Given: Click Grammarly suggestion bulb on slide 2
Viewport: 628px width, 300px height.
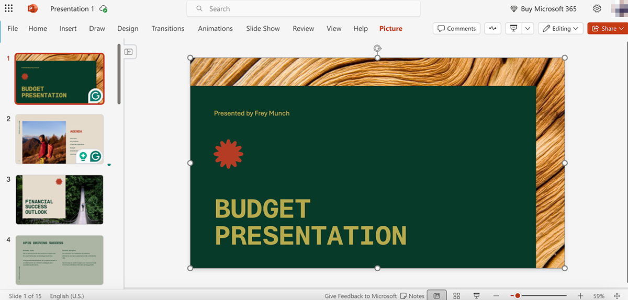Looking at the screenshot, I should [x=83, y=156].
